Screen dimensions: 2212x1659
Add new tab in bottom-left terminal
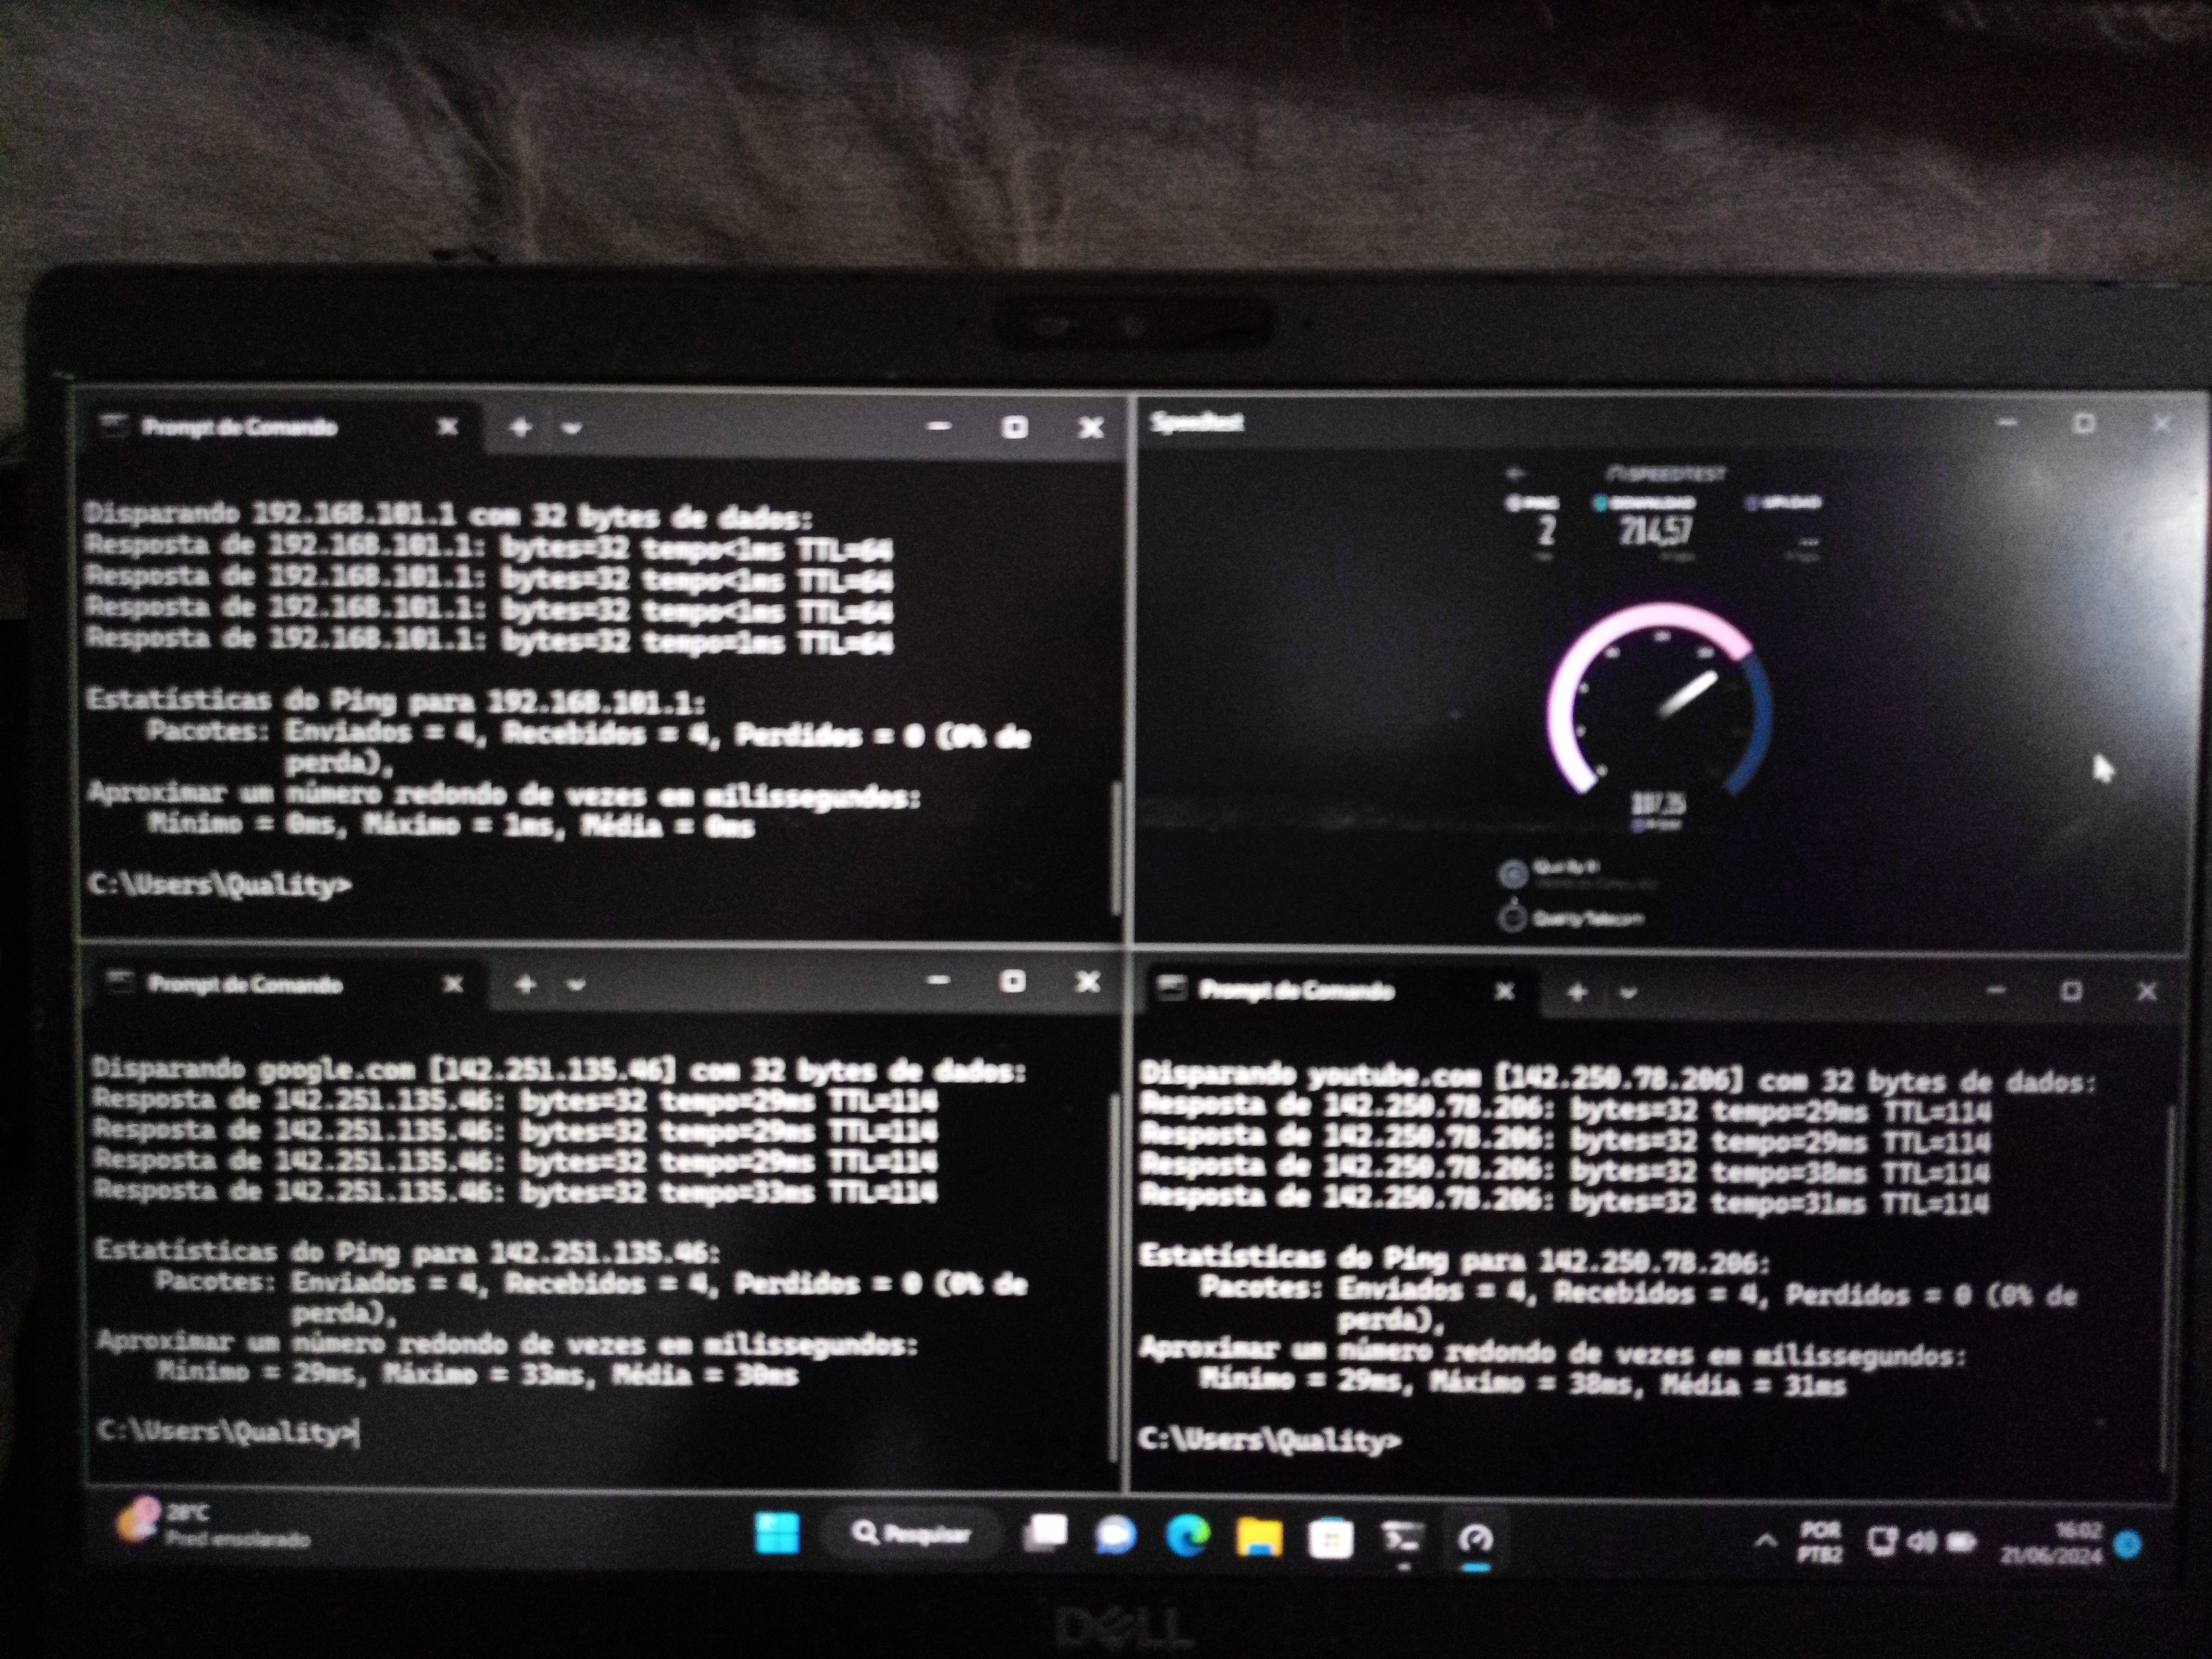pyautogui.click(x=525, y=985)
